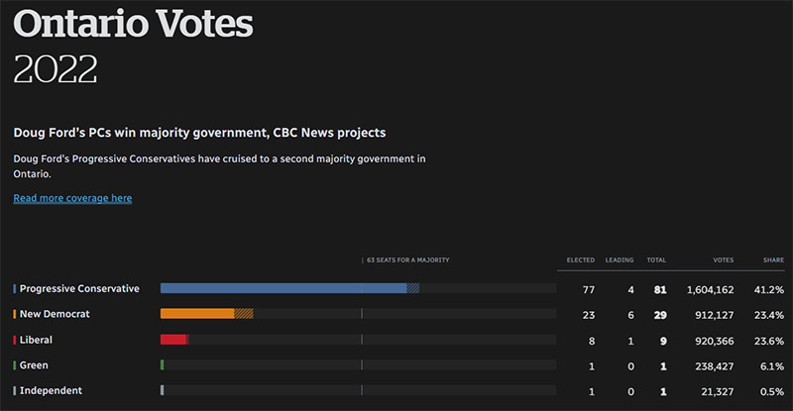
Task: Click the LEADING column header
Action: coord(620,259)
